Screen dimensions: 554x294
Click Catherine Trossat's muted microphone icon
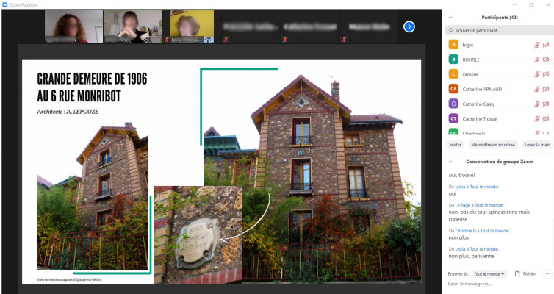point(536,119)
